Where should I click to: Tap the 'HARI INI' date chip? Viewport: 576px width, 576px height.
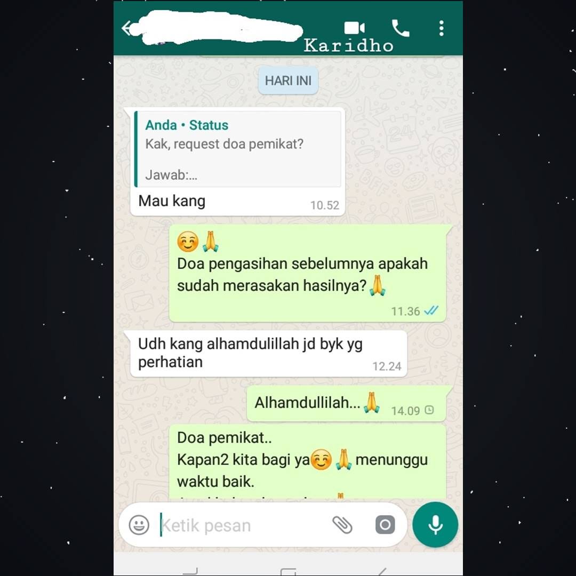click(288, 81)
